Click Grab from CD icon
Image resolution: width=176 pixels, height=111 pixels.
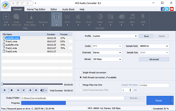[x=17, y=17]
